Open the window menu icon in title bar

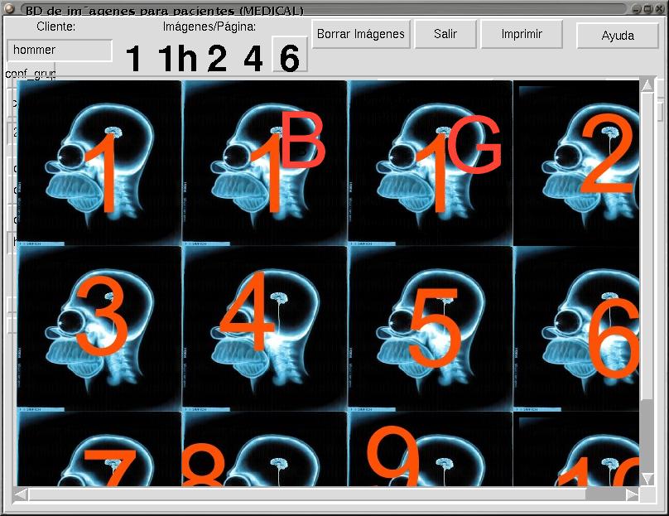click(9, 8)
